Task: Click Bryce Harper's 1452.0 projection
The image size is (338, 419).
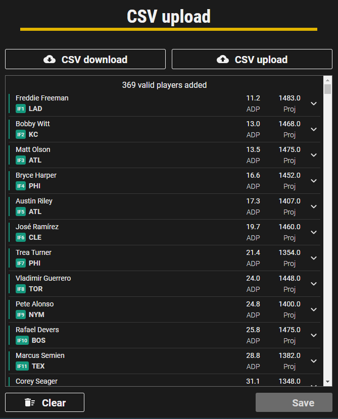Action: coord(289,175)
